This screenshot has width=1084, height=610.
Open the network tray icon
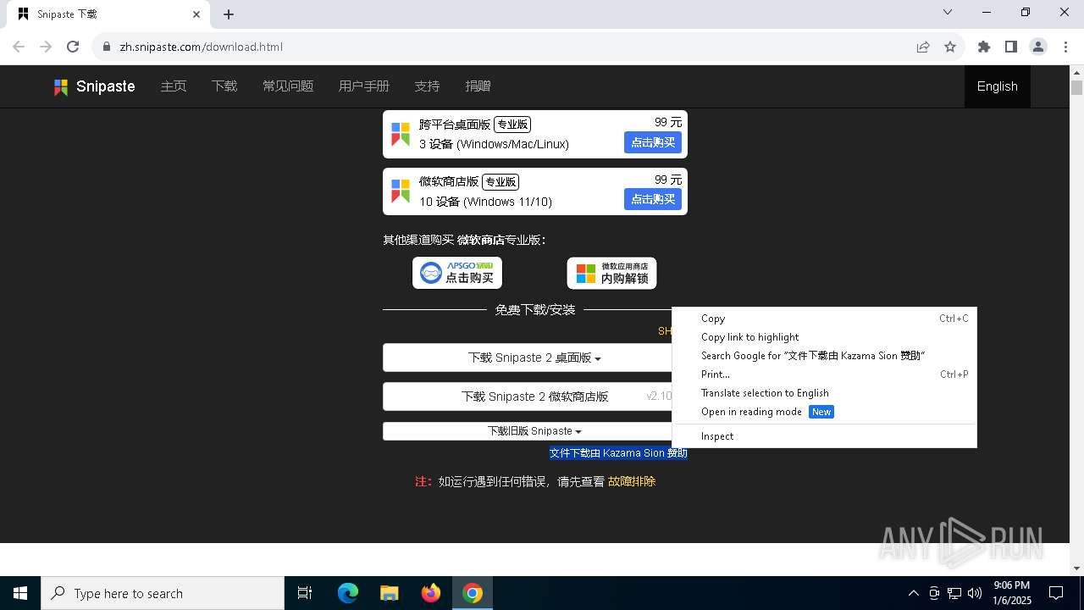(x=954, y=593)
